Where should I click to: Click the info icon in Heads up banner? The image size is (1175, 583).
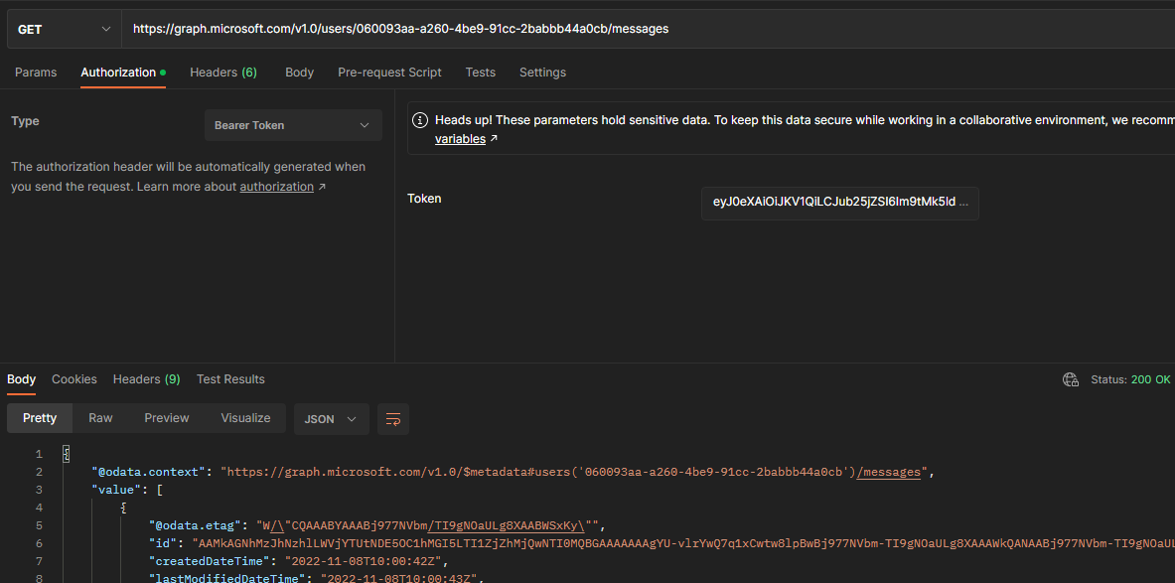point(421,120)
